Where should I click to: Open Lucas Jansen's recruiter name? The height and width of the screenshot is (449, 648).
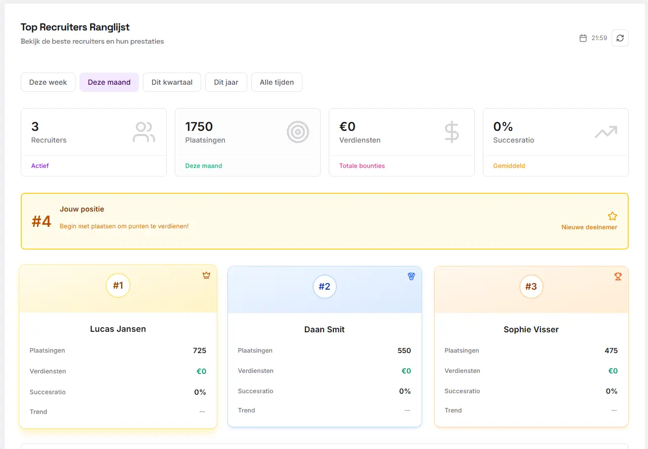pos(118,329)
